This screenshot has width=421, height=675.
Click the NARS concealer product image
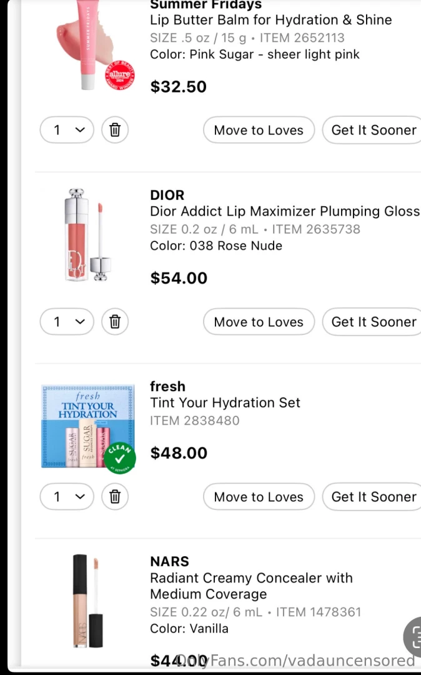[87, 600]
